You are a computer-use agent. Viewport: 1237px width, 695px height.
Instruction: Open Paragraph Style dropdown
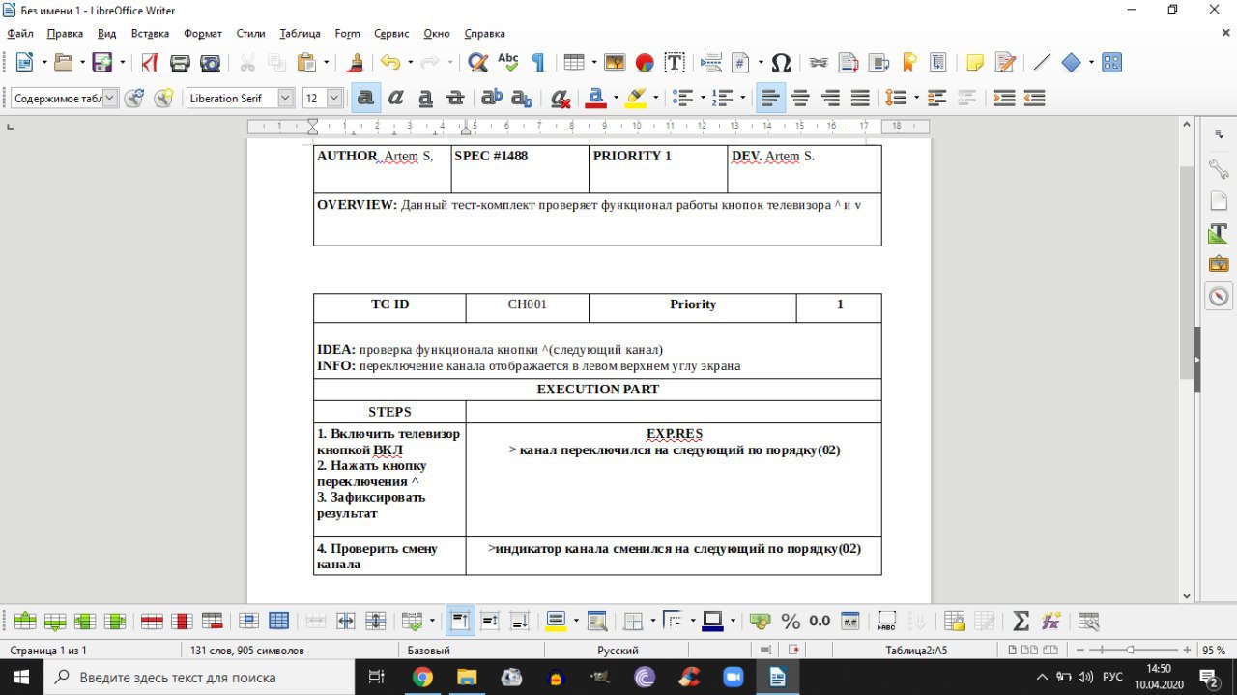110,98
